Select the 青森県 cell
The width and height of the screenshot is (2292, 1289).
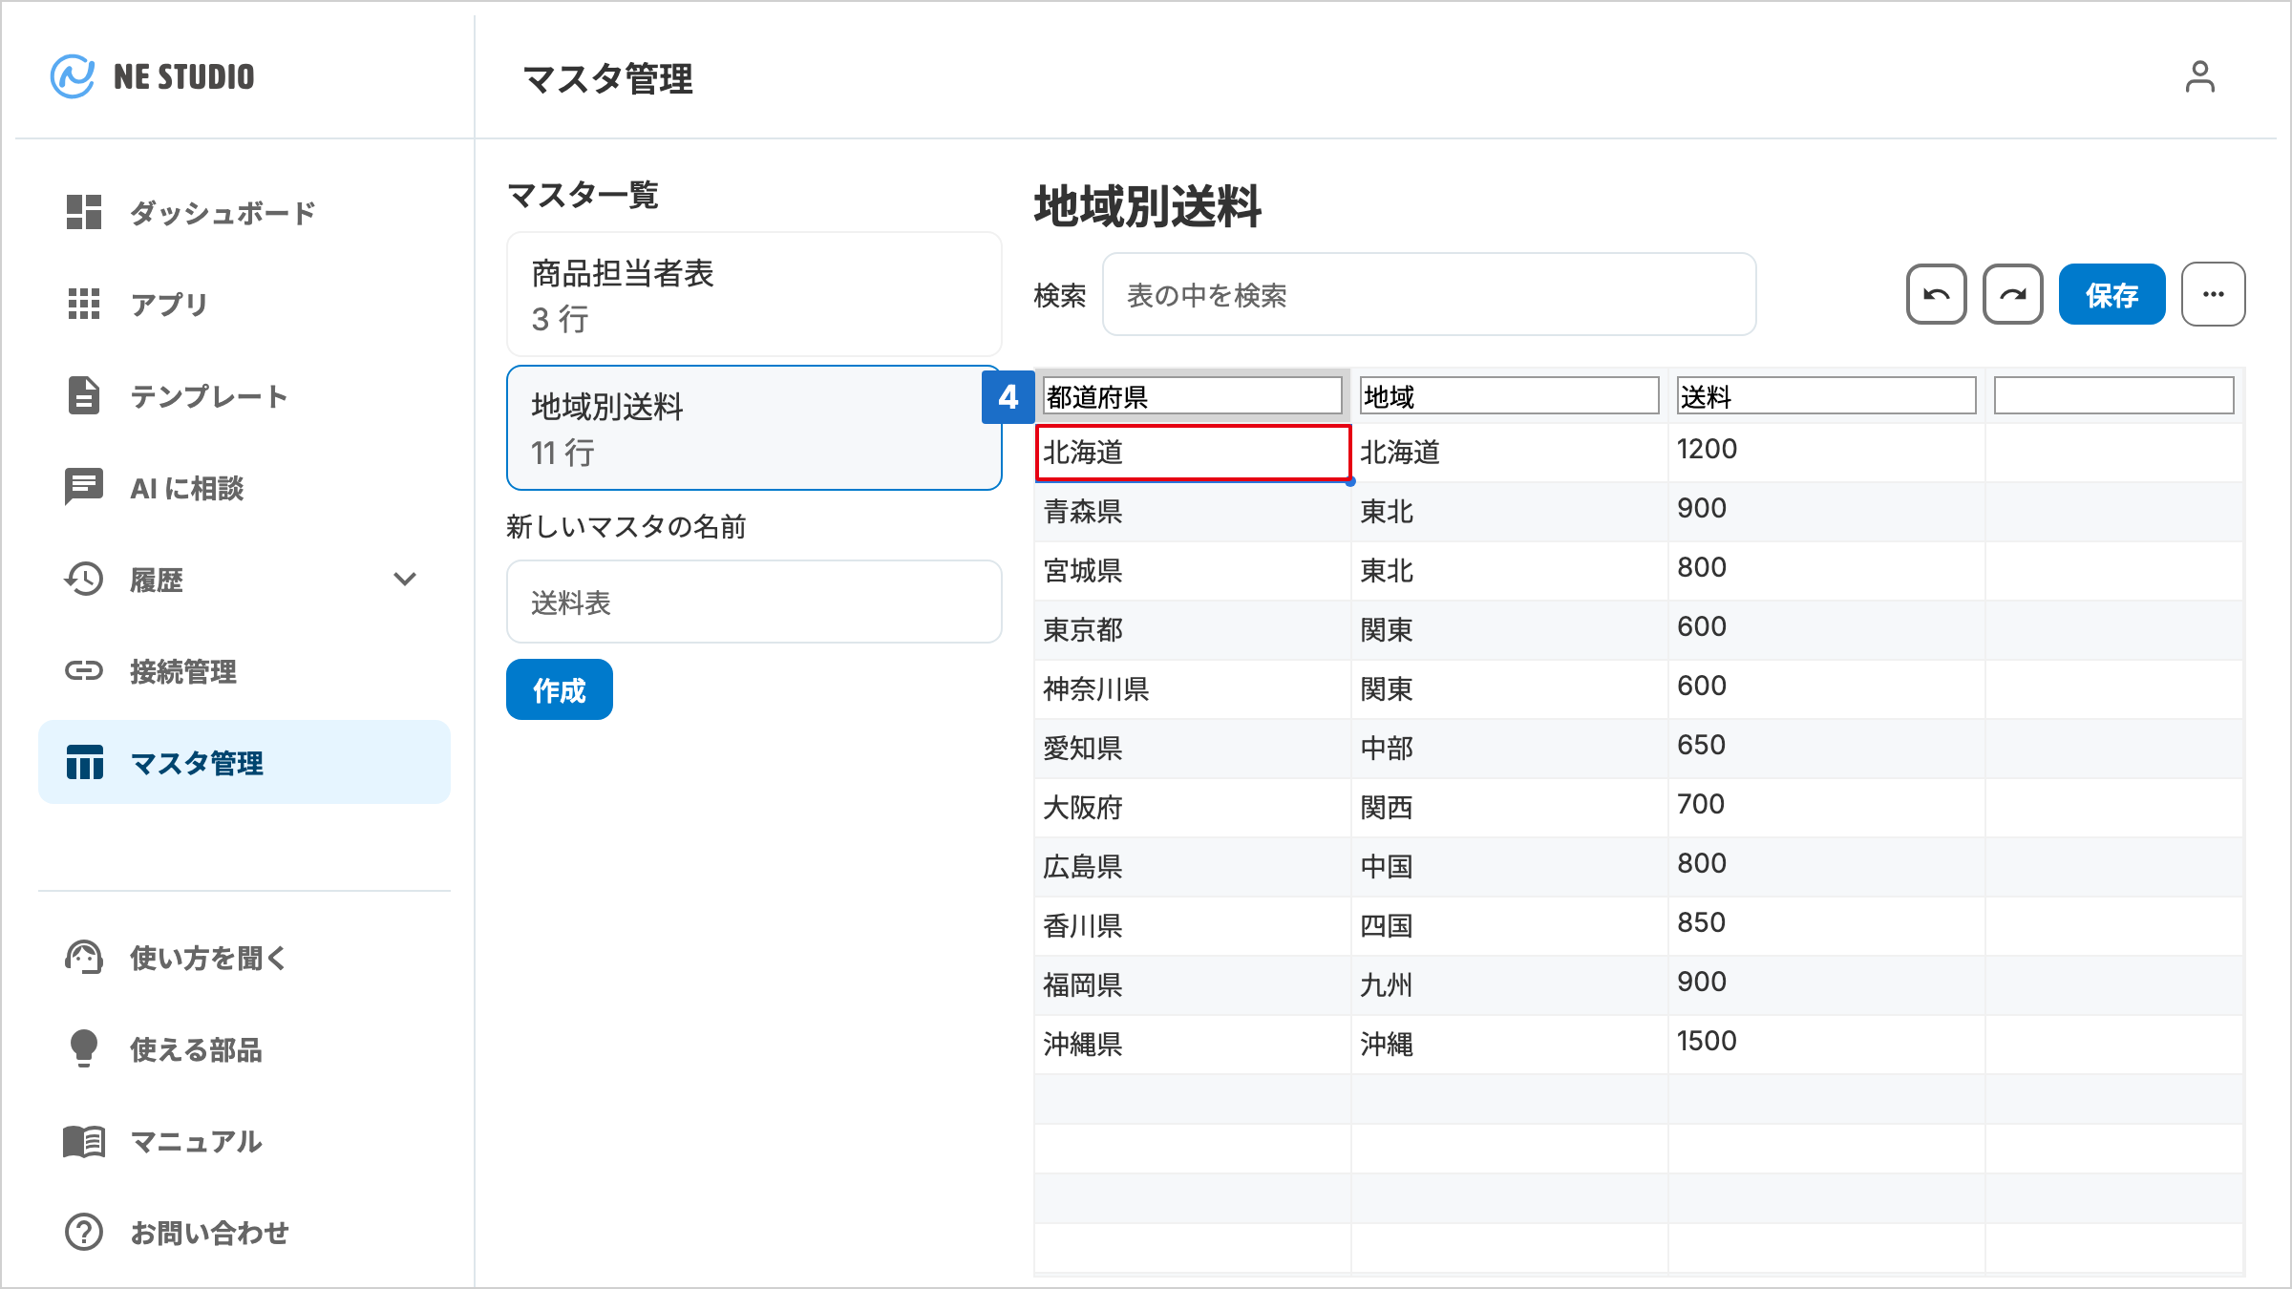click(x=1193, y=512)
